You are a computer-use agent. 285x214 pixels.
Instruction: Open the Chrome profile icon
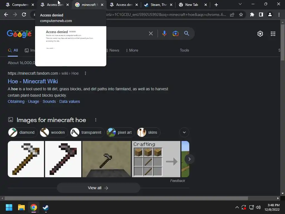point(270,14)
